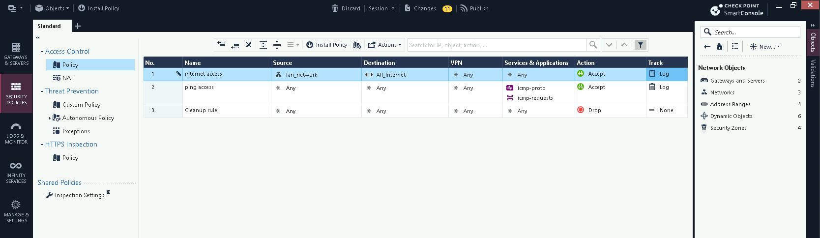The width and height of the screenshot is (820, 238).
Task: Open Inspection Settings link
Action: 79,195
